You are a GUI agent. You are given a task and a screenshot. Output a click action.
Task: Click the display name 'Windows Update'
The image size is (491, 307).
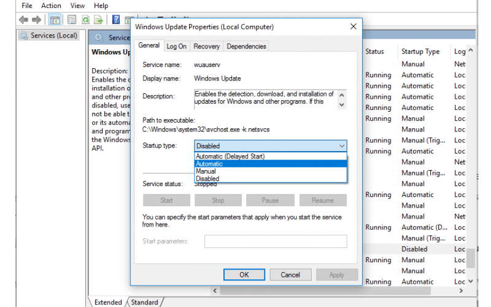(x=217, y=79)
